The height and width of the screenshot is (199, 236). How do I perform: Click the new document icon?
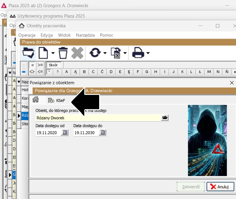pyautogui.click(x=43, y=53)
